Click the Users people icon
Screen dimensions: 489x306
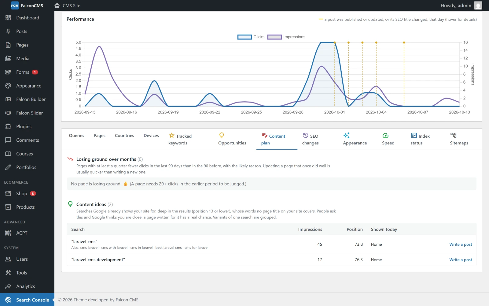(x=8, y=259)
